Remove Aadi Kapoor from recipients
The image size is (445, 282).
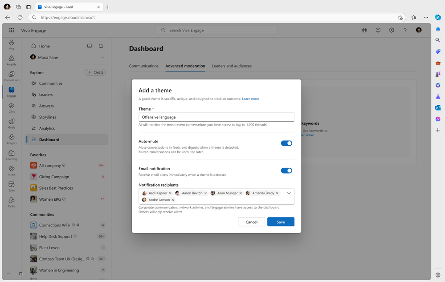(170, 193)
